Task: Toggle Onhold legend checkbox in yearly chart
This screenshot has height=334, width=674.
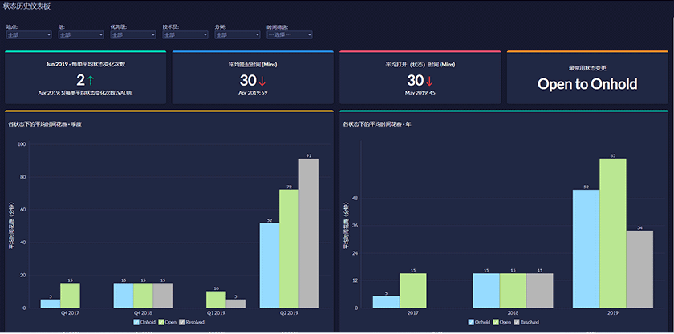Action: coord(471,322)
